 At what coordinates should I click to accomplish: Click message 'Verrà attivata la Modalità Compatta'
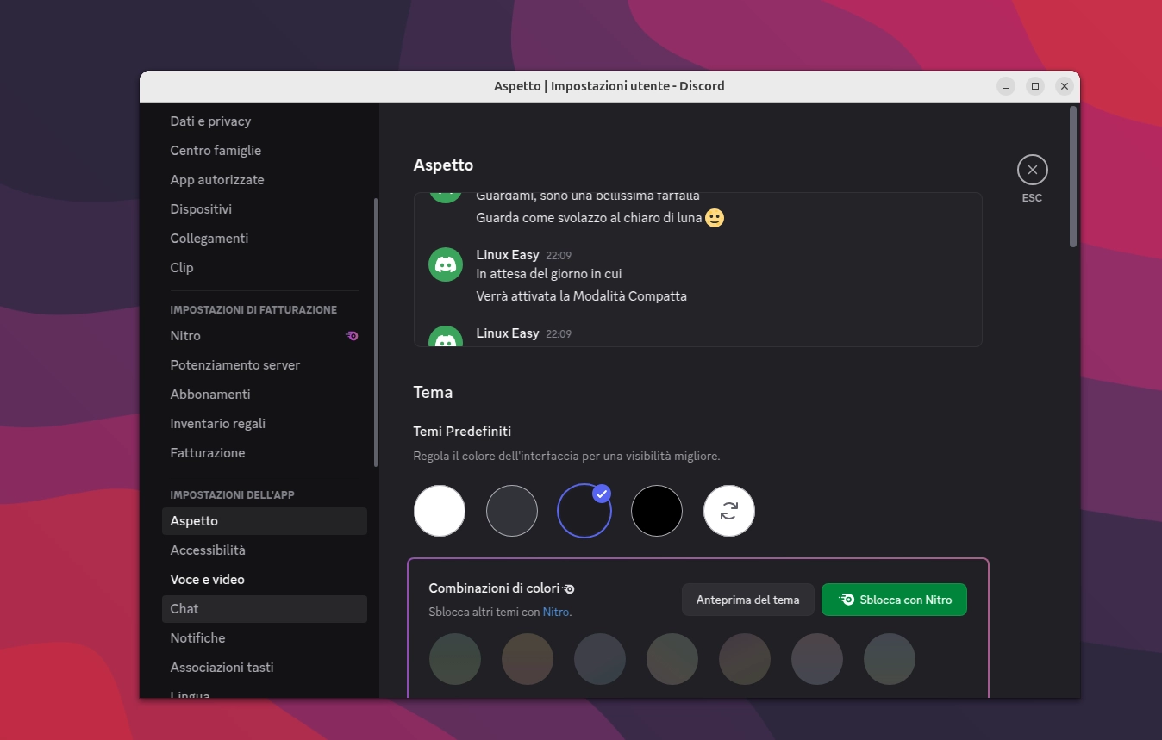point(581,296)
